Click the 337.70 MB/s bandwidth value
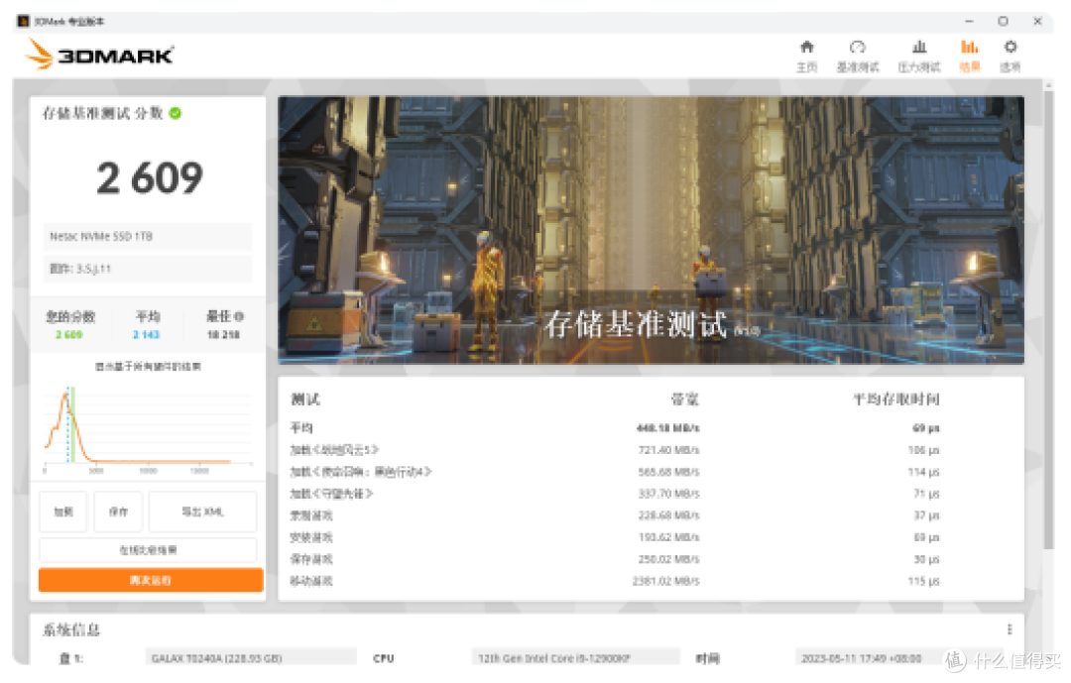Screen dimensions: 1071x683 668,494
